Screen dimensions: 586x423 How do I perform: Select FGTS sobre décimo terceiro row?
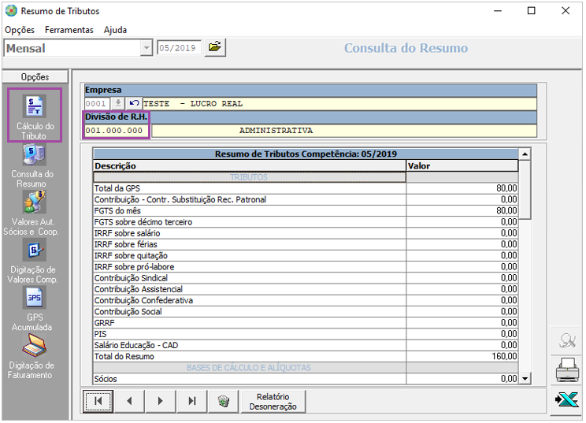(306, 222)
